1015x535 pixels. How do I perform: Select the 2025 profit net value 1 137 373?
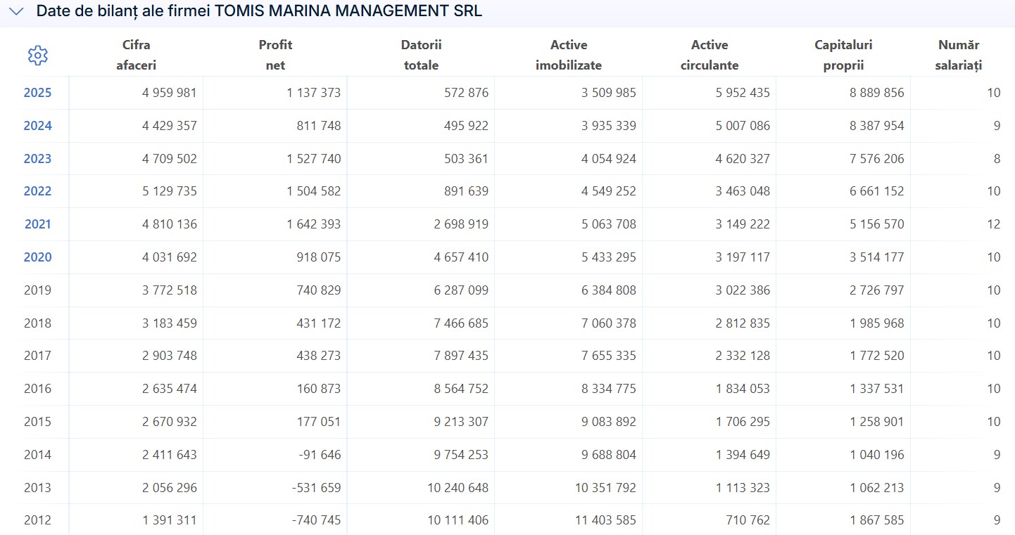click(x=313, y=93)
